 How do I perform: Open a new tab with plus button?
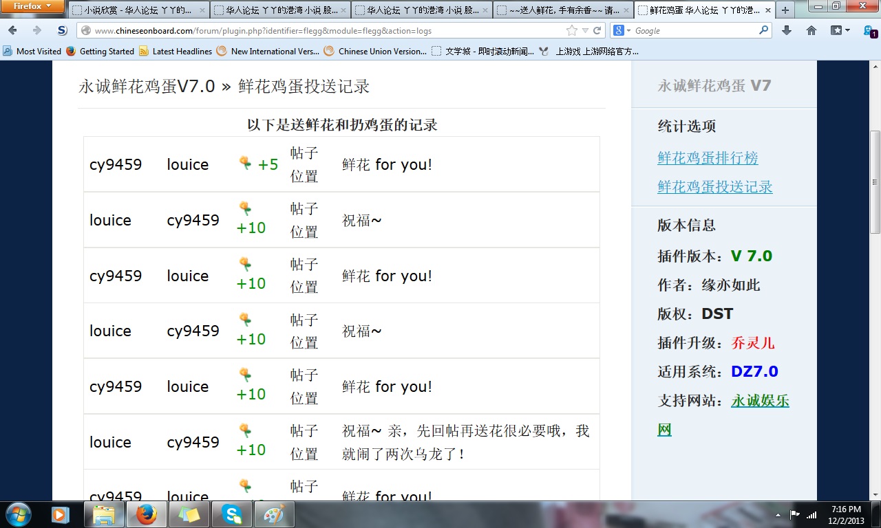point(785,10)
